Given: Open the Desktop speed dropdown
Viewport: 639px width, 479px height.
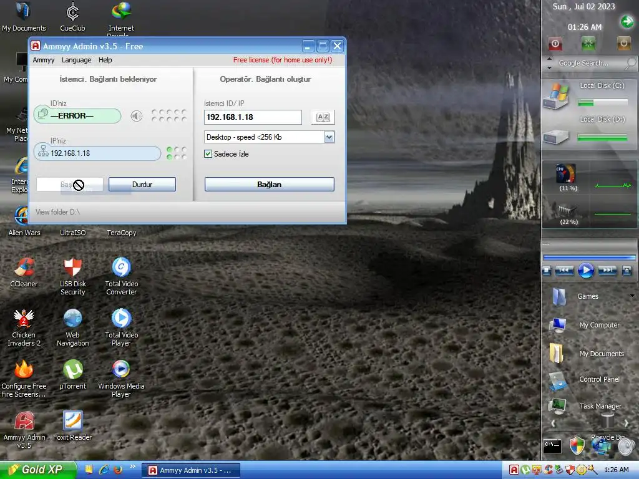Looking at the screenshot, I should [329, 137].
